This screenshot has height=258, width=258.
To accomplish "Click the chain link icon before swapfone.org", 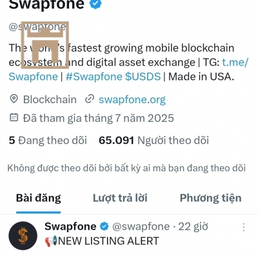I will click(x=90, y=99).
